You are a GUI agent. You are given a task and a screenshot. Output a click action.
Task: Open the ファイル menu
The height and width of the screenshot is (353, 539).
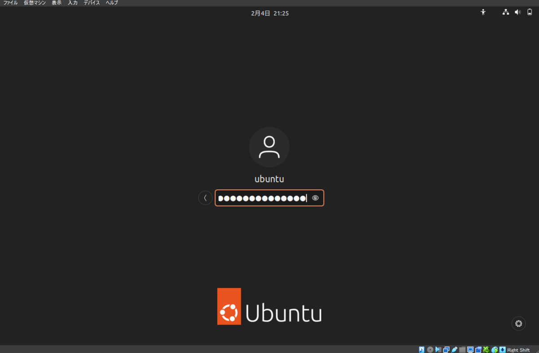[10, 3]
